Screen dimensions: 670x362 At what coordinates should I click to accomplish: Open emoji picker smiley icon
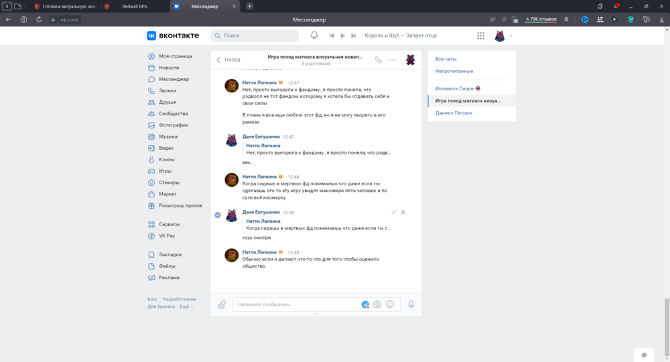pos(390,304)
